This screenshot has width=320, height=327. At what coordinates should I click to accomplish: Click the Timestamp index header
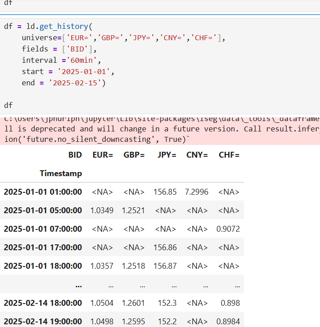pos(61,173)
